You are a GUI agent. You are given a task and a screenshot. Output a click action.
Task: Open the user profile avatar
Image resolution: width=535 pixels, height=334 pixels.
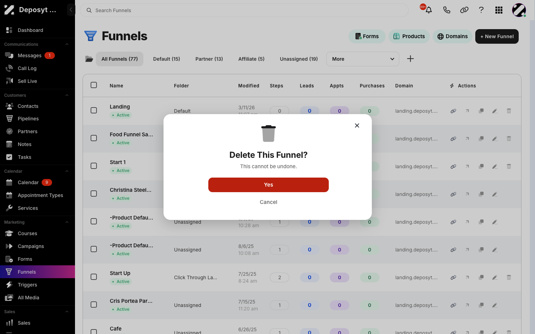pos(519,10)
